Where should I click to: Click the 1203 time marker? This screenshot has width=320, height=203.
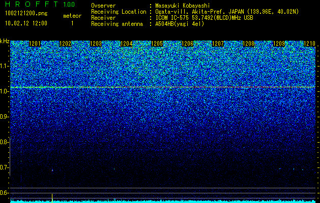(96, 44)
